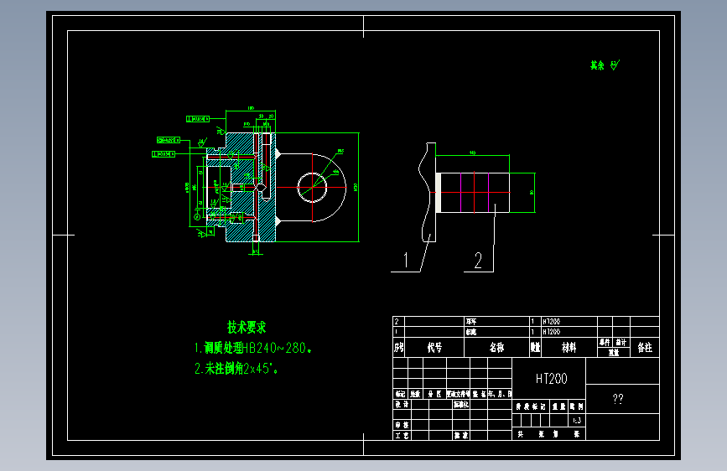Pick the datum circle symbol on section view
The width and height of the screenshot is (727, 471).
click(x=197, y=216)
